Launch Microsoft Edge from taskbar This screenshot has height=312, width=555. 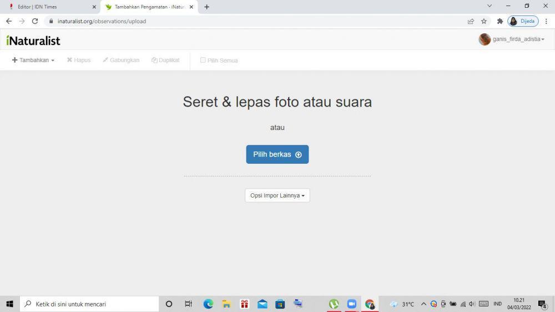[x=208, y=304]
